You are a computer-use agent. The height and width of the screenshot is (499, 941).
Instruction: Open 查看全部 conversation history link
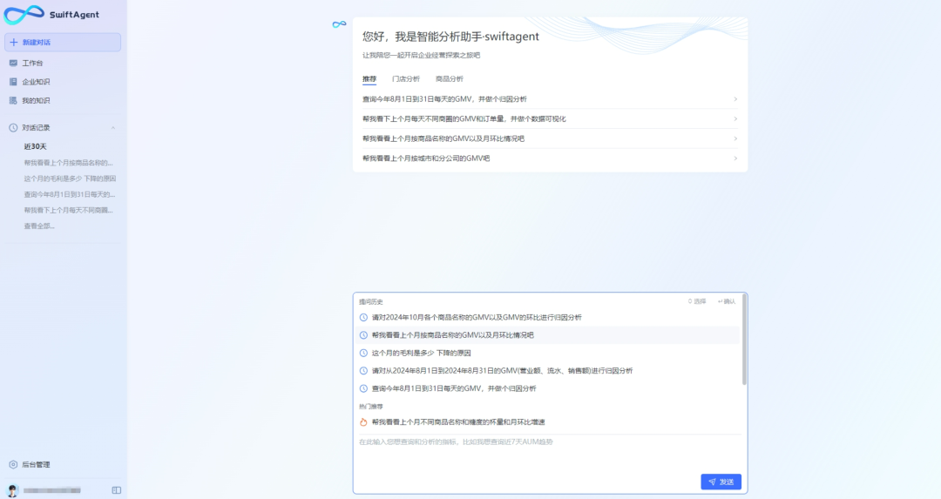(39, 226)
